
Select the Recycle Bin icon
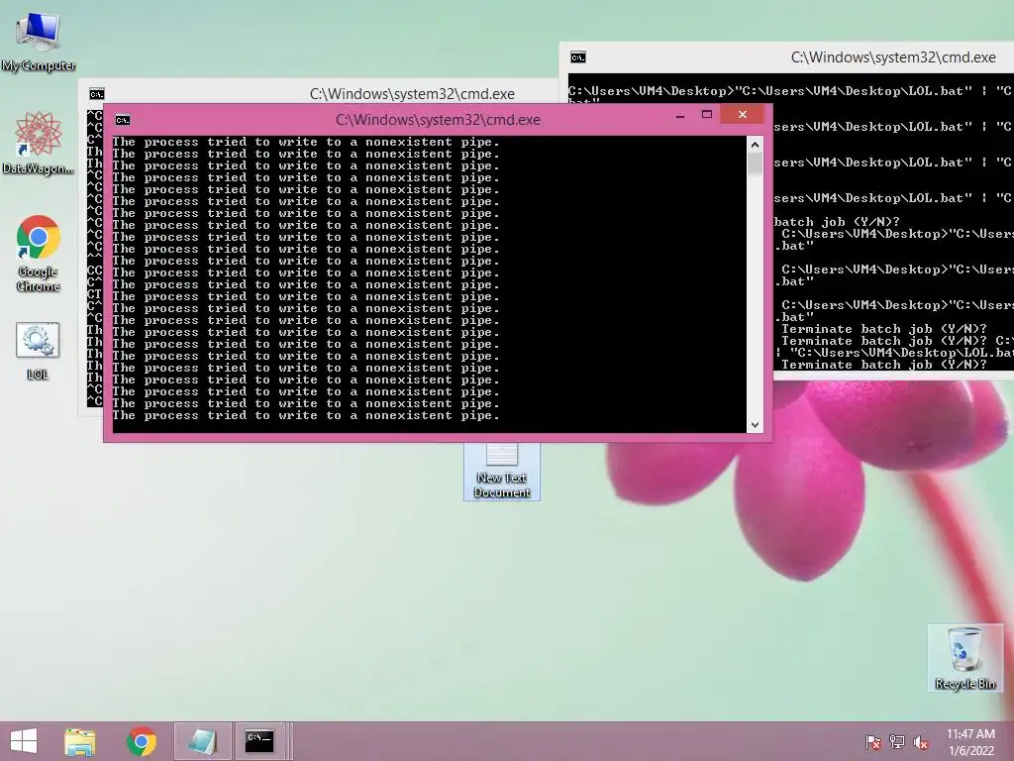tap(964, 658)
